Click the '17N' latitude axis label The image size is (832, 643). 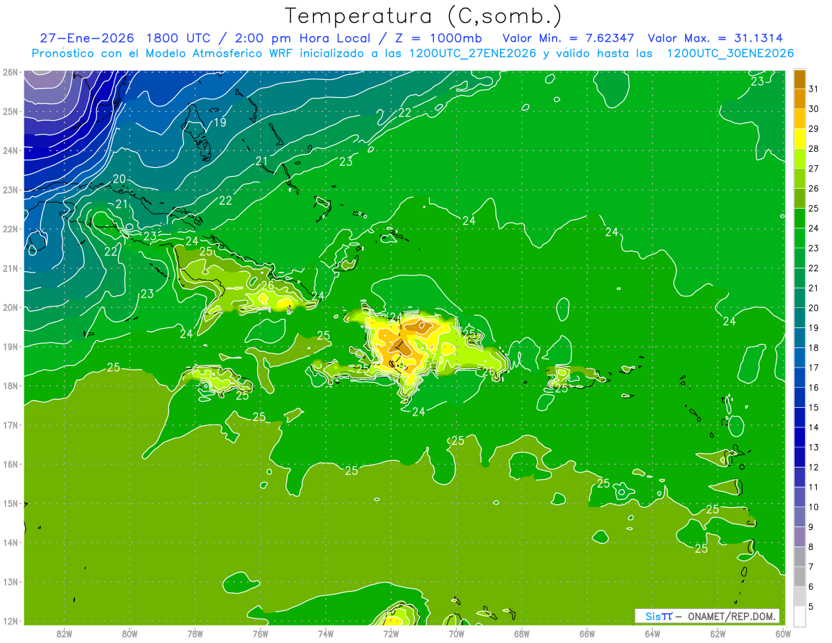pos(10,425)
